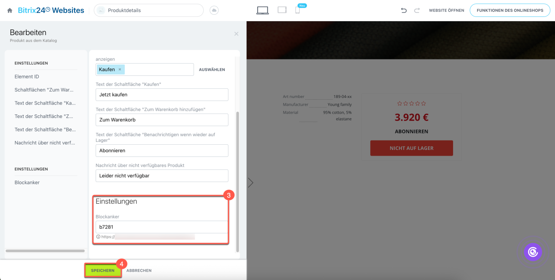Viewport: 555px width, 280px height.
Task: Cancel editing with Abbrechen
Action: (x=139, y=270)
